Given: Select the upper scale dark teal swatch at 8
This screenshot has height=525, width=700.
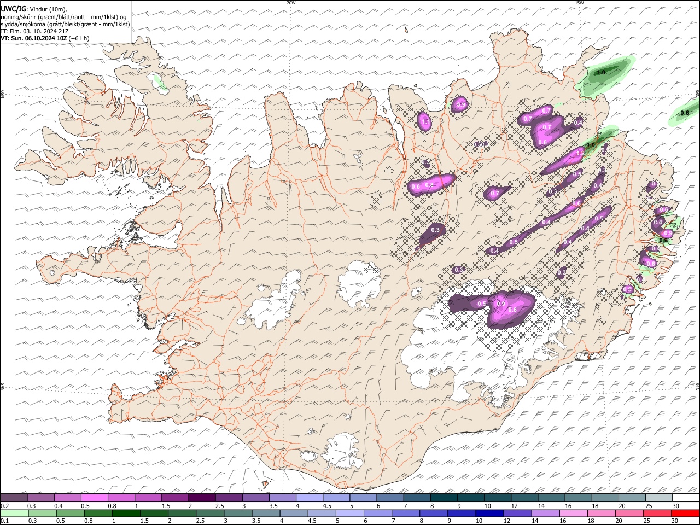Looking at the screenshot, I should 444,498.
